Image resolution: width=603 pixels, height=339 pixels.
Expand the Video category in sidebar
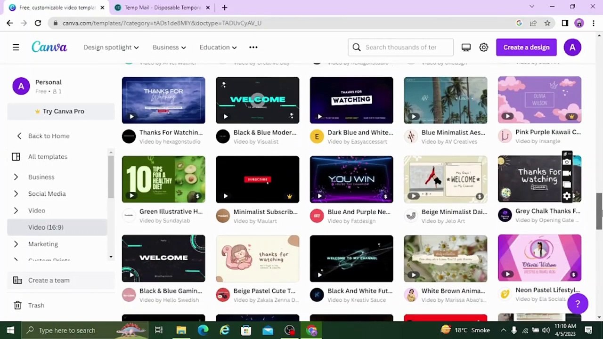click(x=16, y=210)
